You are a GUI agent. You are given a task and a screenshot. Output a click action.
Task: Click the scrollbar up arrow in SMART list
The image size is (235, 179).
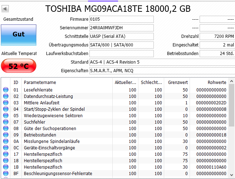[x=231, y=81]
